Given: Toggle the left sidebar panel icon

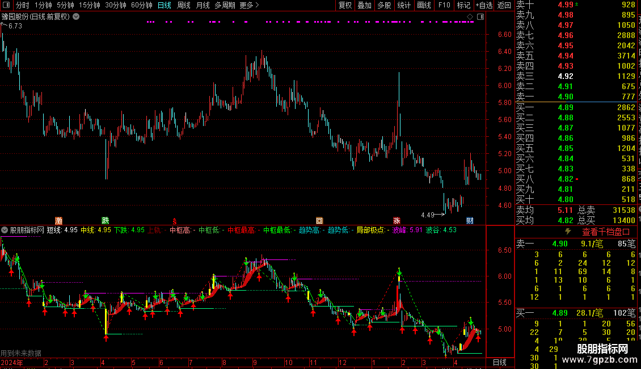Looking at the screenshot, I should point(6,5).
